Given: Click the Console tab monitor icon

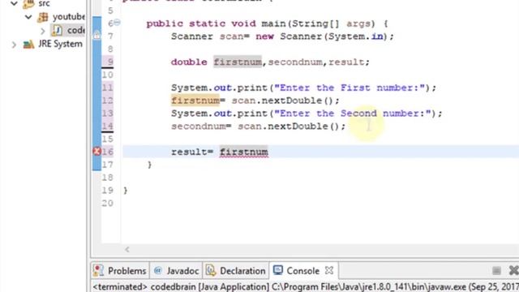Looking at the screenshot, I should (x=278, y=270).
